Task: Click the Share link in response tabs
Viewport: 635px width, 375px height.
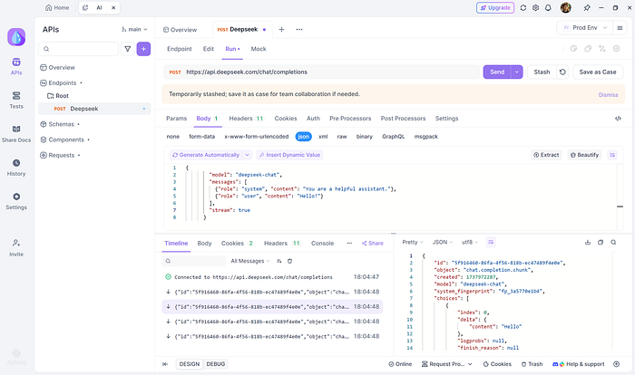Action: [x=373, y=243]
